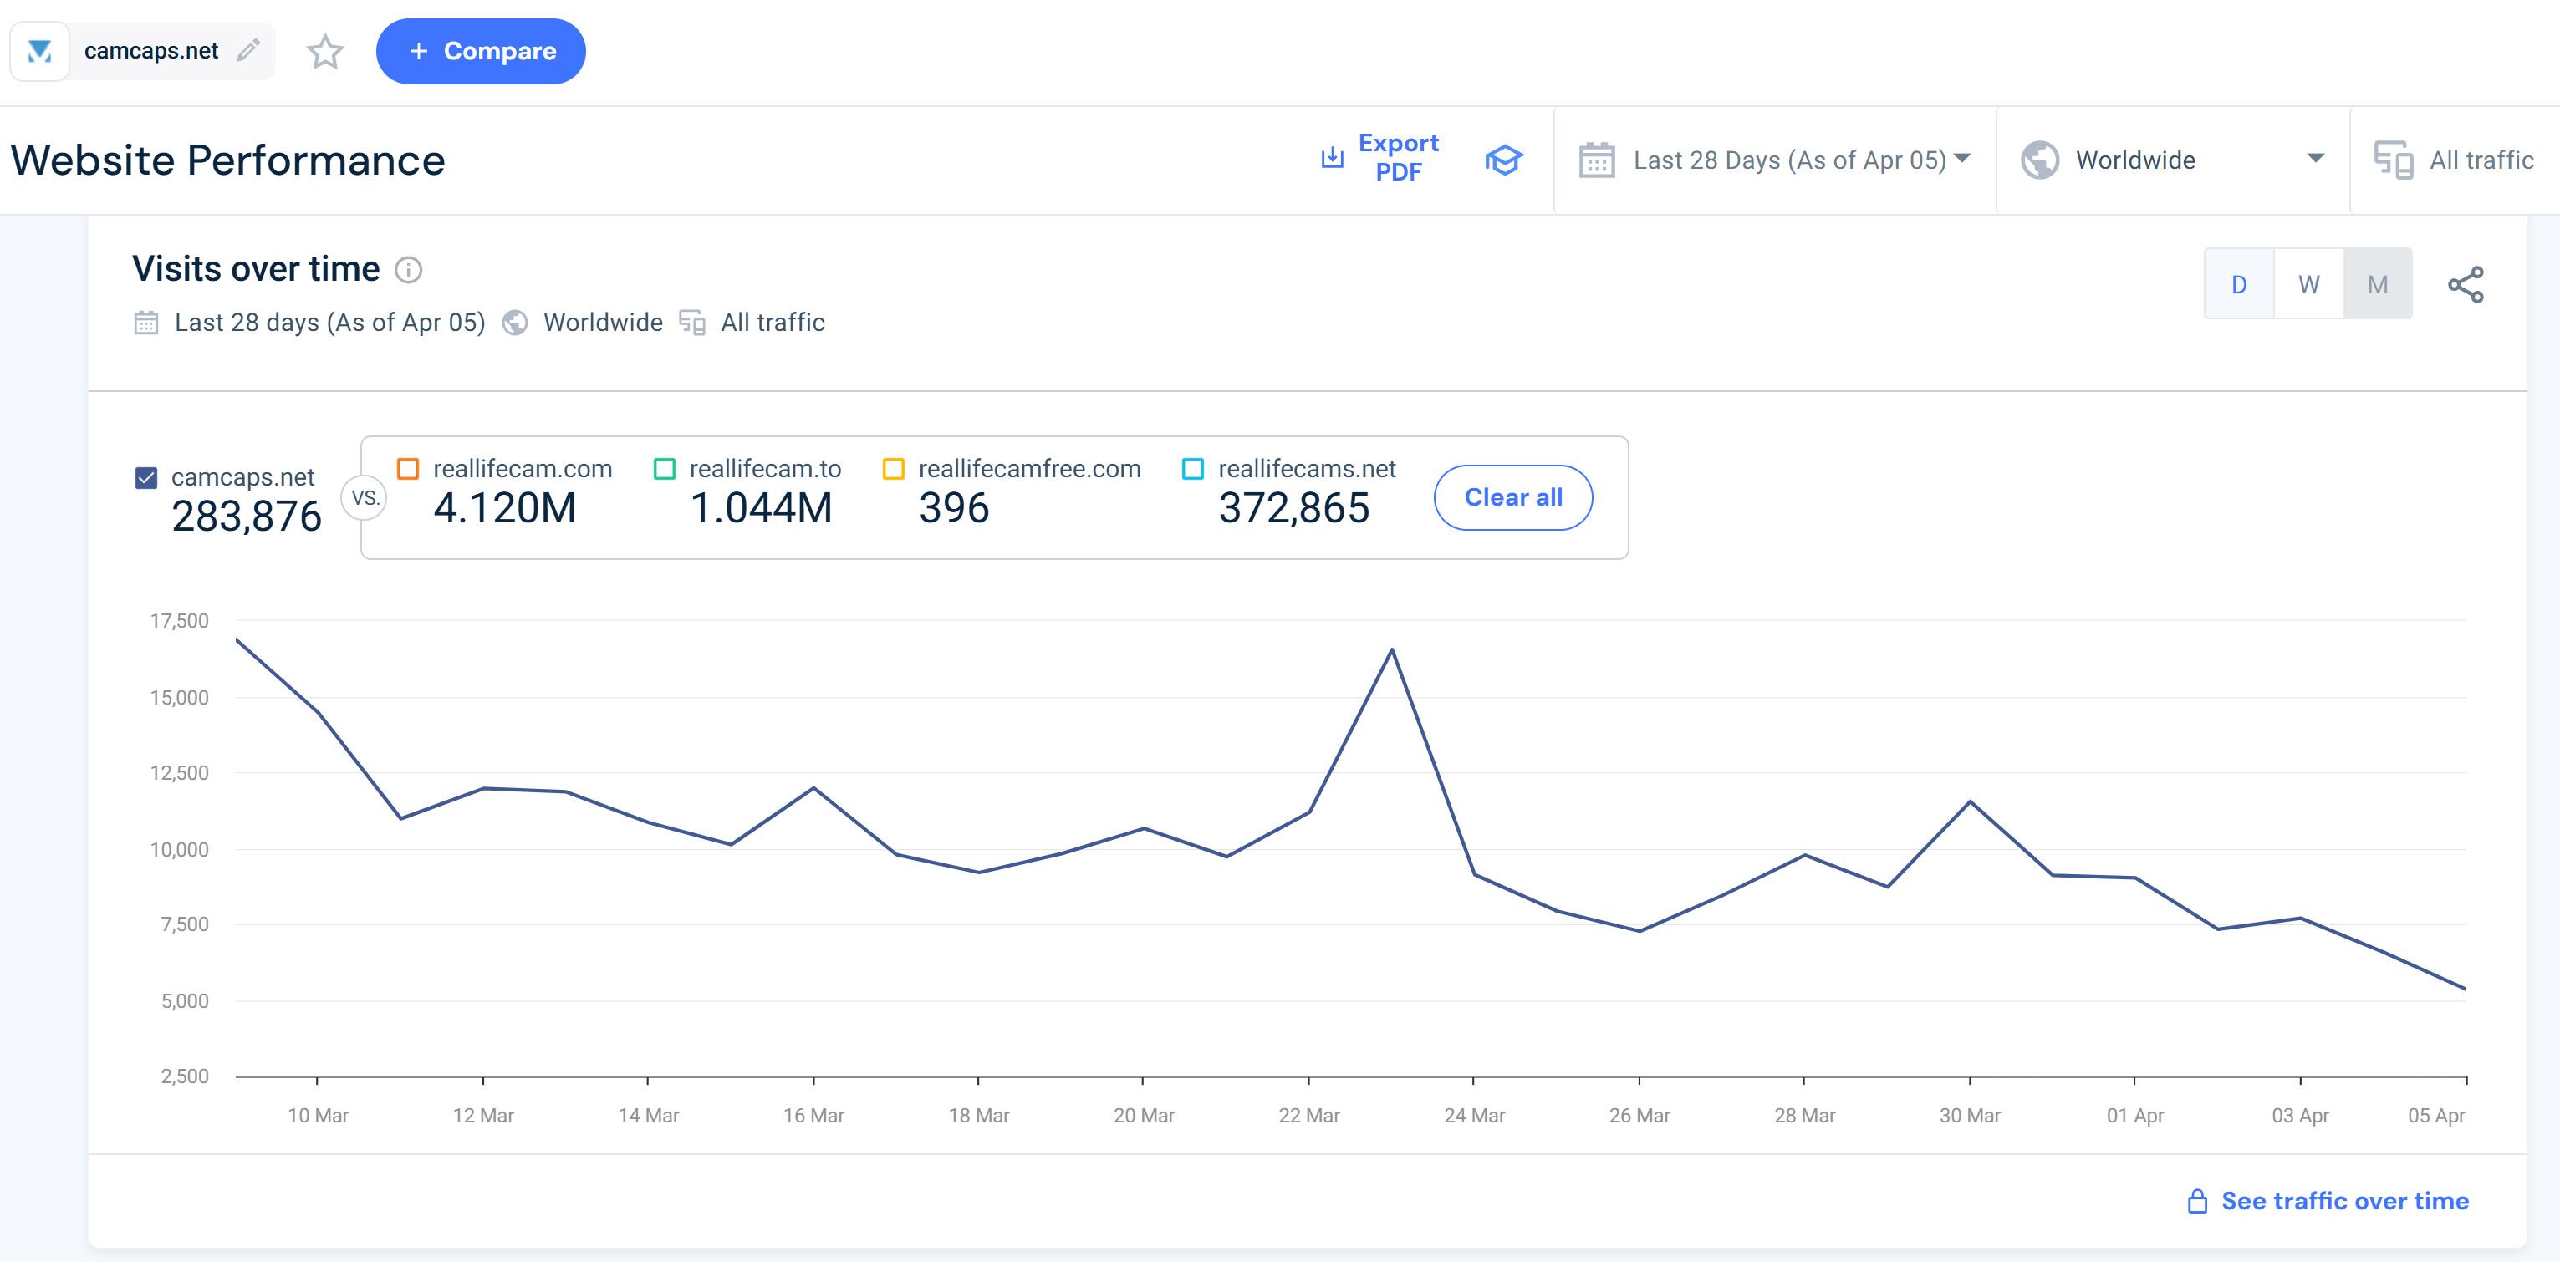Tick the reallifecams.net comparison checkbox
Viewport: 2560px width, 1262px height.
pos(1192,469)
